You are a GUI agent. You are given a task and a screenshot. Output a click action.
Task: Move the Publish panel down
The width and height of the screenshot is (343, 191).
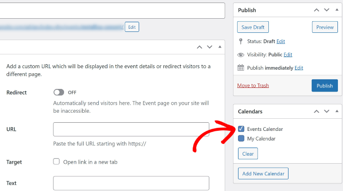[x=326, y=10]
